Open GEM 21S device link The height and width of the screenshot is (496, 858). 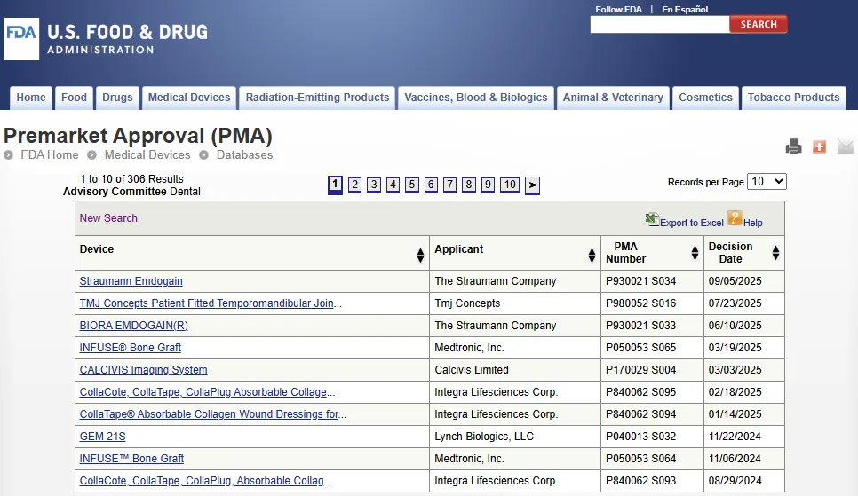pyautogui.click(x=102, y=437)
